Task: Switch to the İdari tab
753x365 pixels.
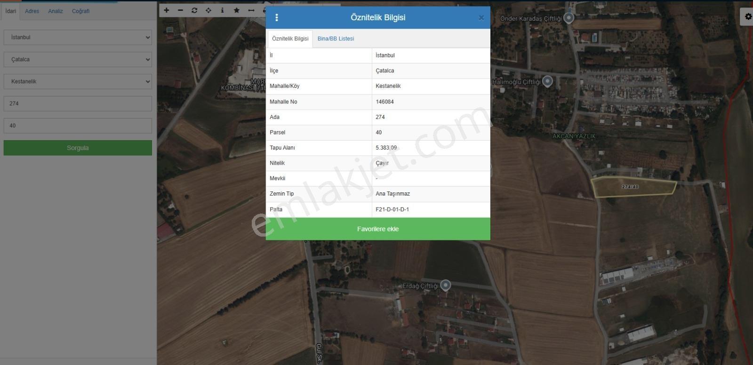Action: [10, 11]
